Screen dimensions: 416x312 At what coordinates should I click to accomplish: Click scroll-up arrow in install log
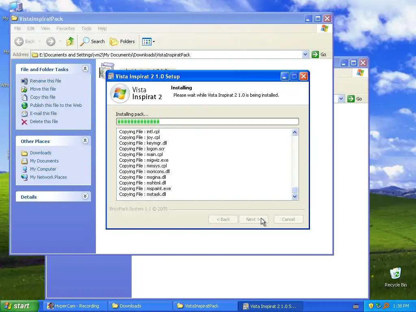pos(295,132)
